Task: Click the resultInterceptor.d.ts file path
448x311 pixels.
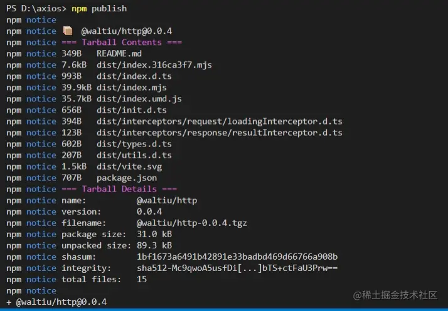Action: 220,133
